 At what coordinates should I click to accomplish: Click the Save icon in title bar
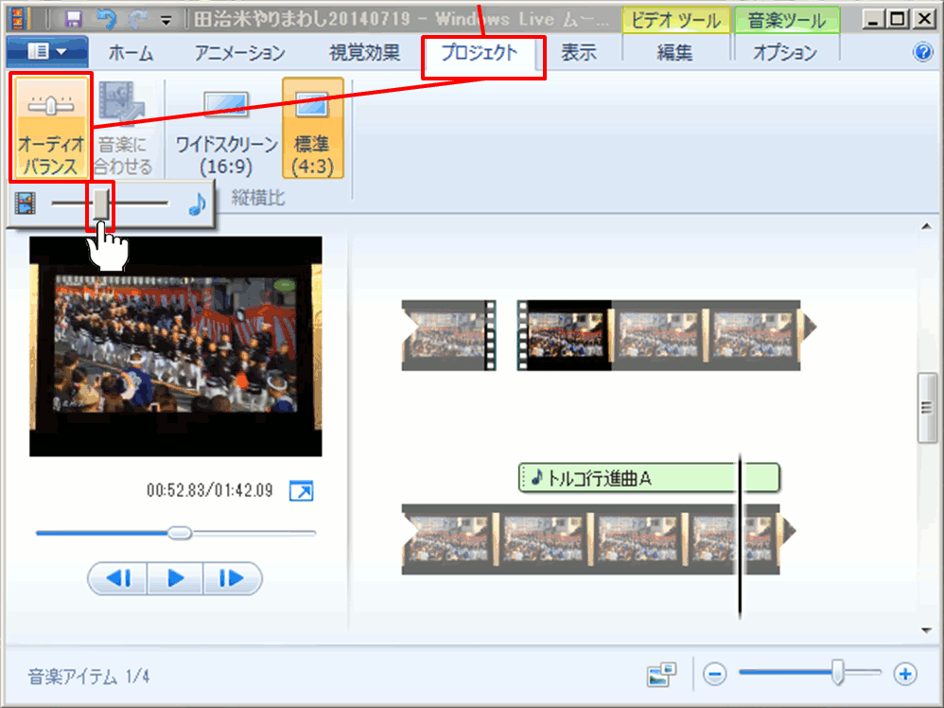tap(73, 19)
